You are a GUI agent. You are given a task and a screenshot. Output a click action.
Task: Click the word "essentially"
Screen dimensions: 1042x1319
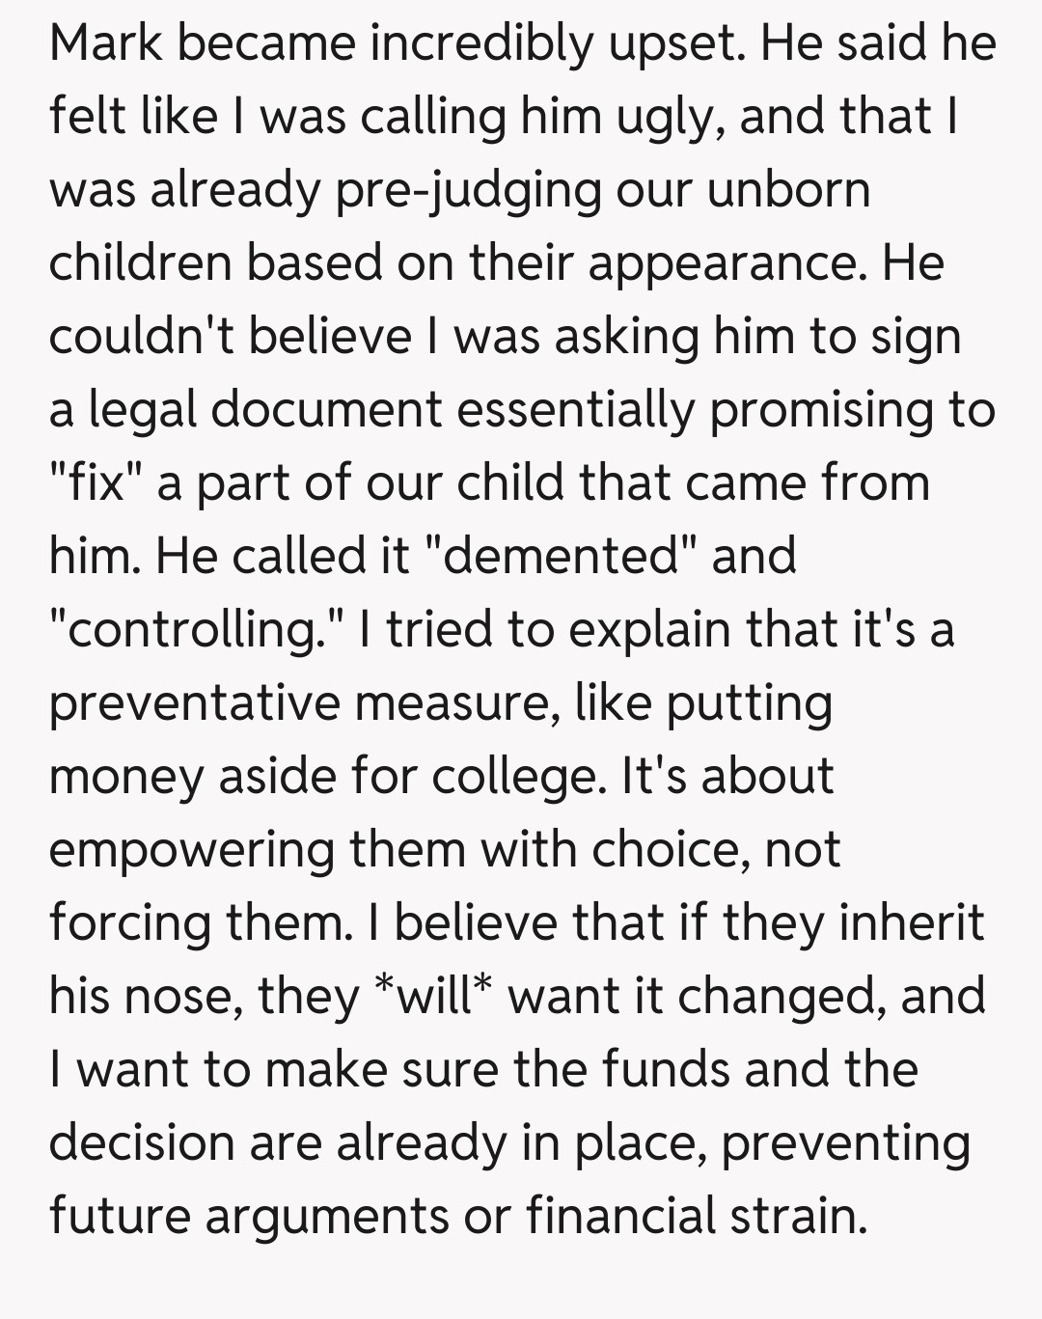574,409
